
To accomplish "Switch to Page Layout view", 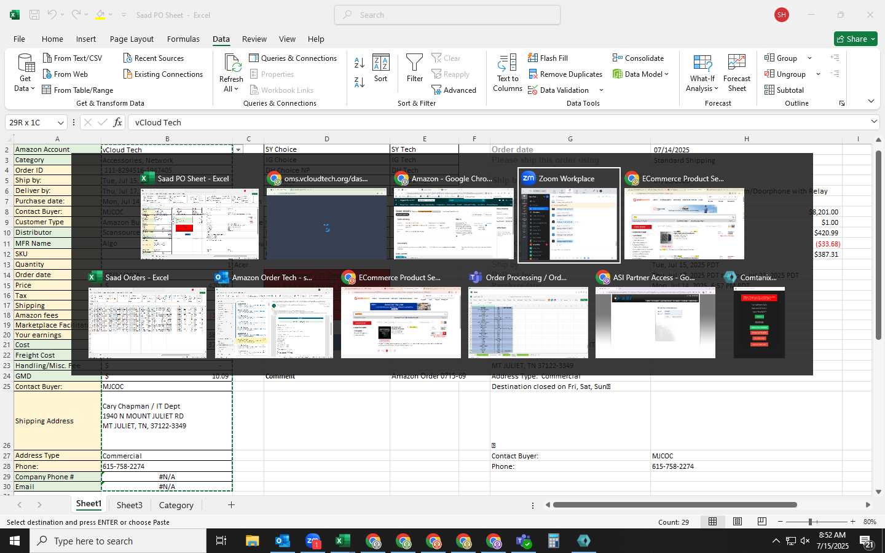I will pos(737,522).
